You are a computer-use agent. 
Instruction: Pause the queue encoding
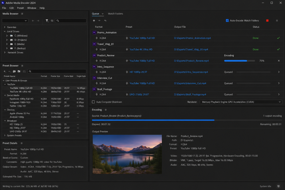(277, 21)
